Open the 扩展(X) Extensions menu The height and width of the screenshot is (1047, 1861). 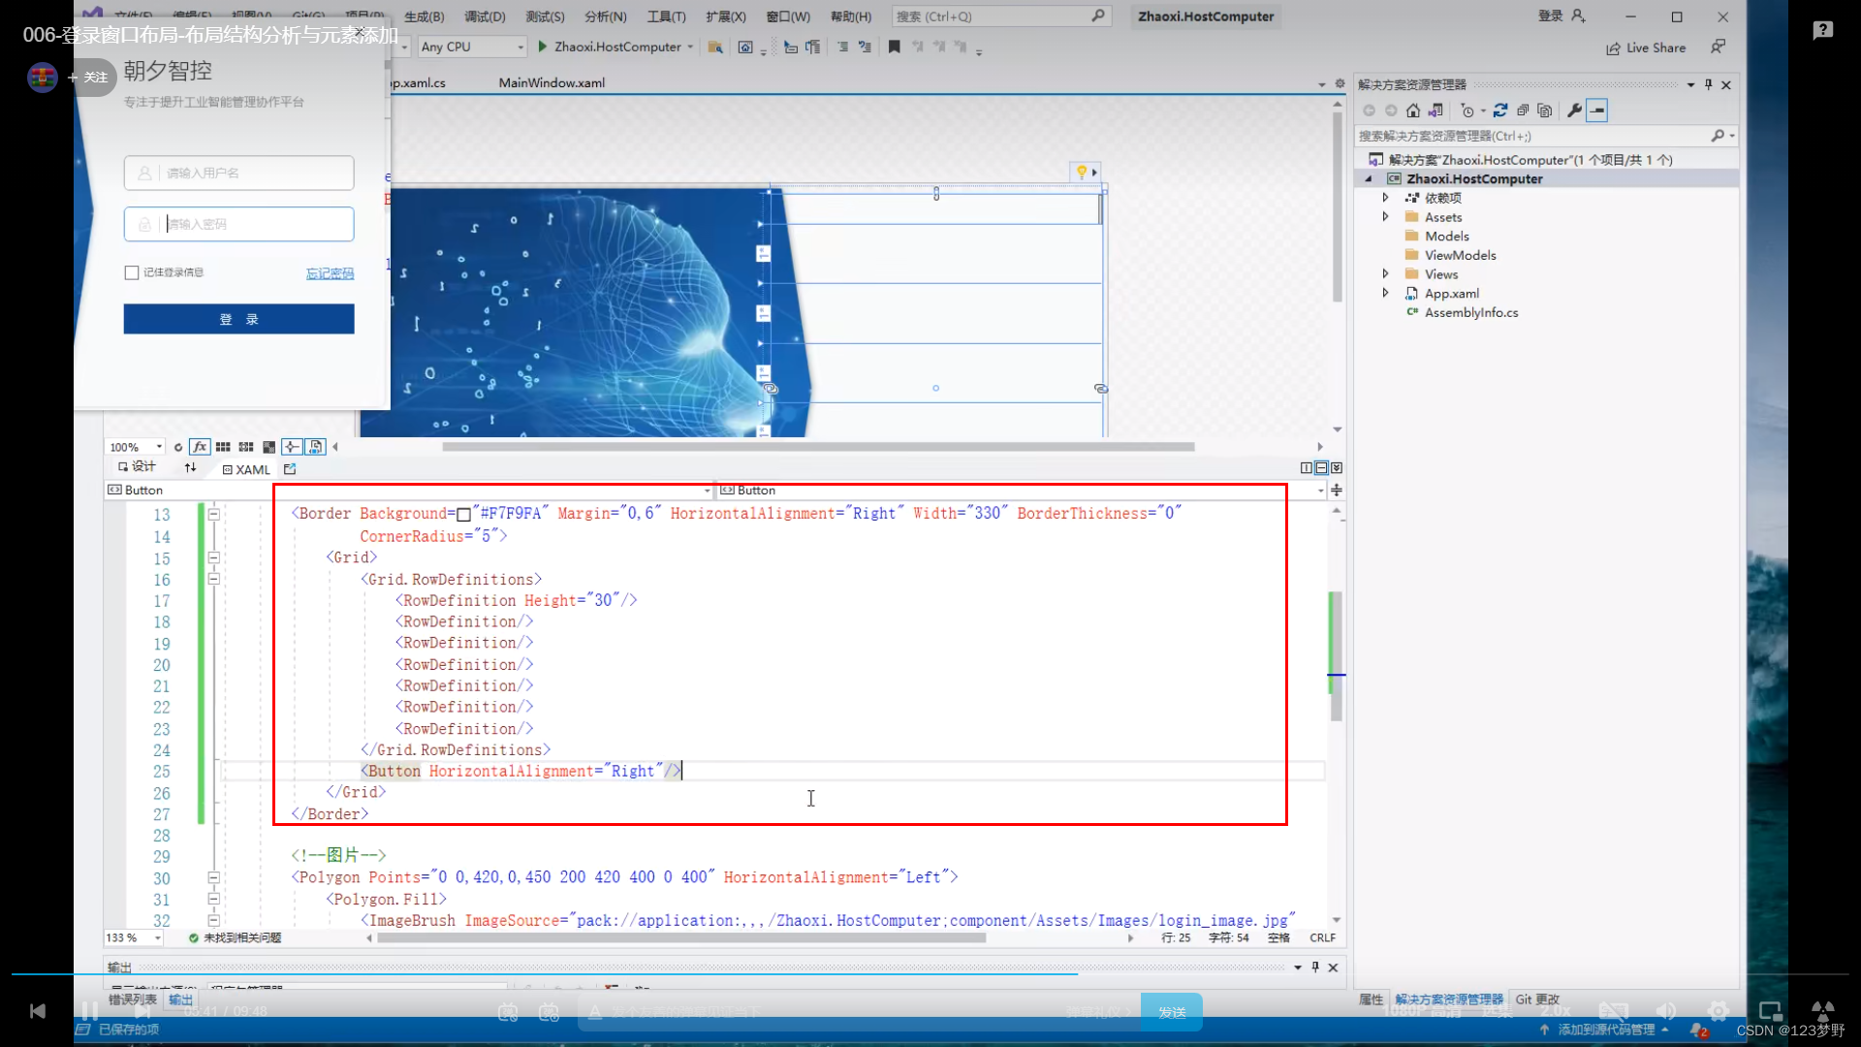726,16
